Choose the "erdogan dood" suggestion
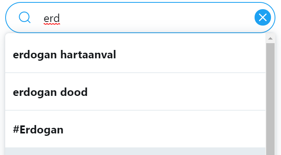 [x=135, y=92]
